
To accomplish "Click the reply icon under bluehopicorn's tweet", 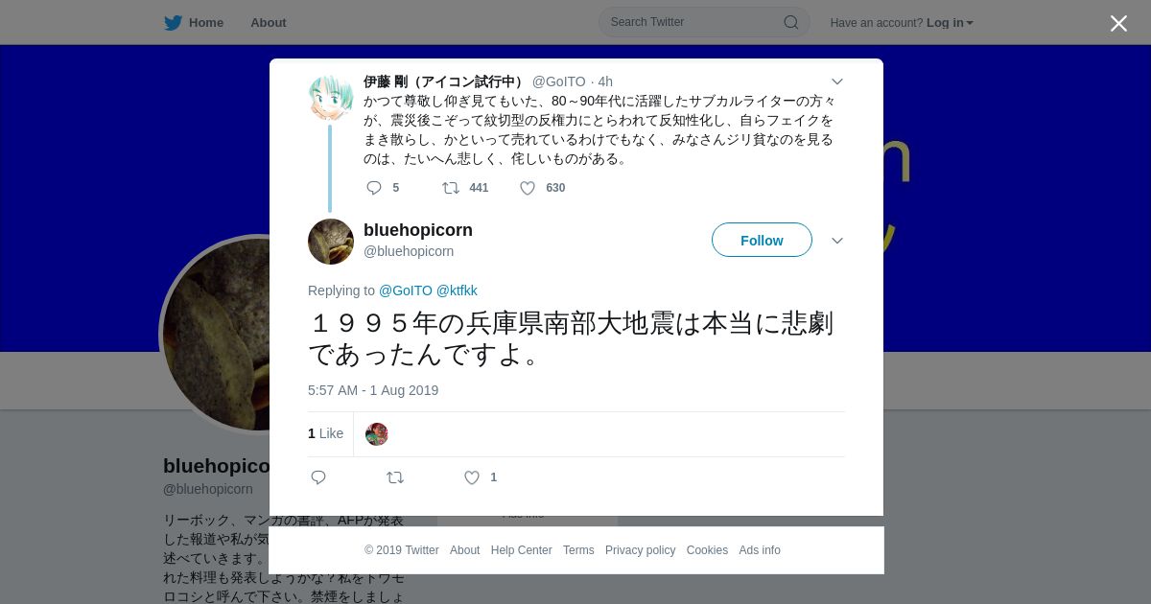I will click(x=318, y=477).
